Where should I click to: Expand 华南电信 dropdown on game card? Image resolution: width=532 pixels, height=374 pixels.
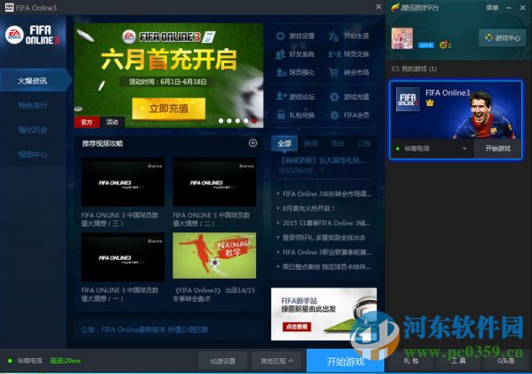pyautogui.click(x=464, y=149)
